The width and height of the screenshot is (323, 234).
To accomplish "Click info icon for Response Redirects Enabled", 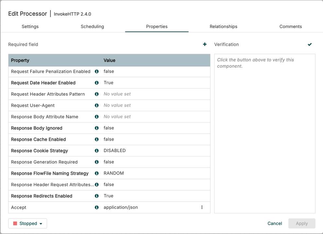I will (96, 196).
